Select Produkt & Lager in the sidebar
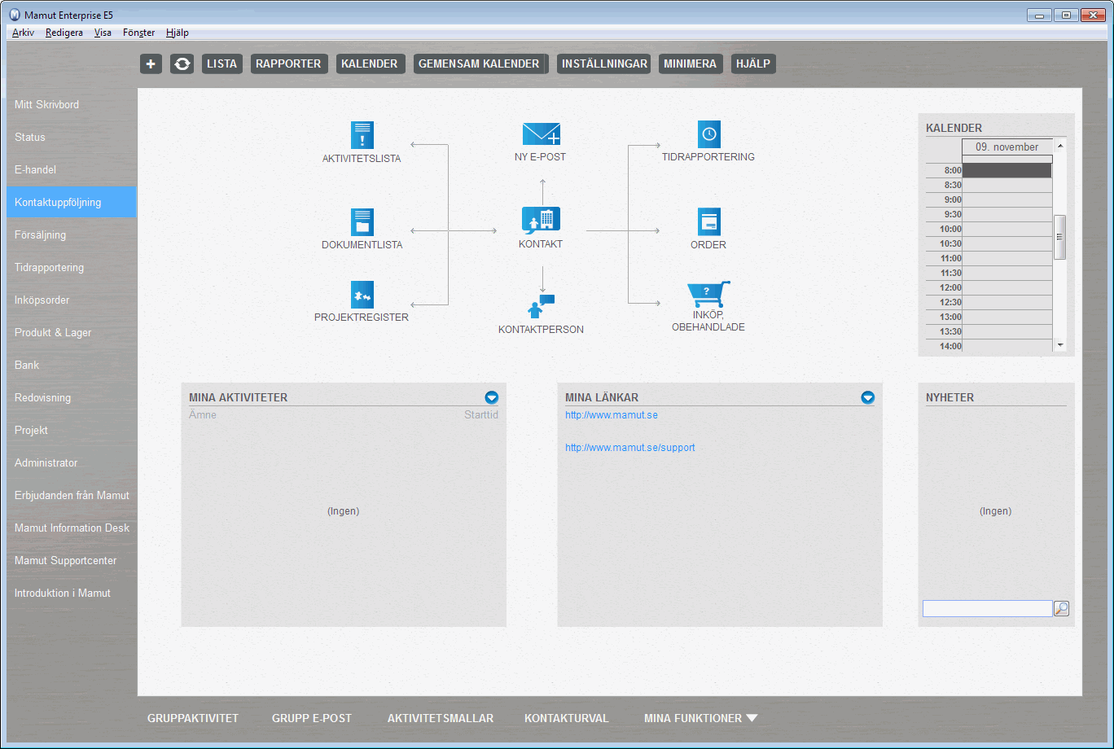The width and height of the screenshot is (1114, 749). pyautogui.click(x=72, y=332)
